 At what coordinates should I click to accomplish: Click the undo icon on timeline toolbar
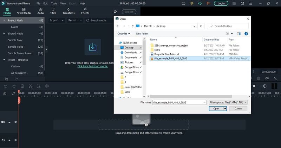(x=6, y=86)
